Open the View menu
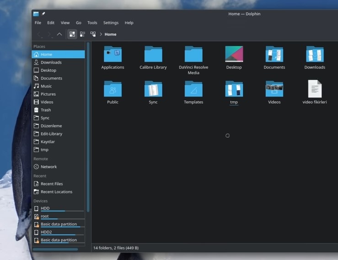Image resolution: width=338 pixels, height=260 pixels. (65, 22)
